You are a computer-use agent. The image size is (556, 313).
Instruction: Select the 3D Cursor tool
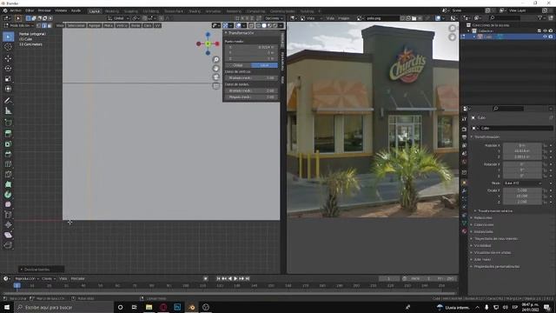[8, 47]
